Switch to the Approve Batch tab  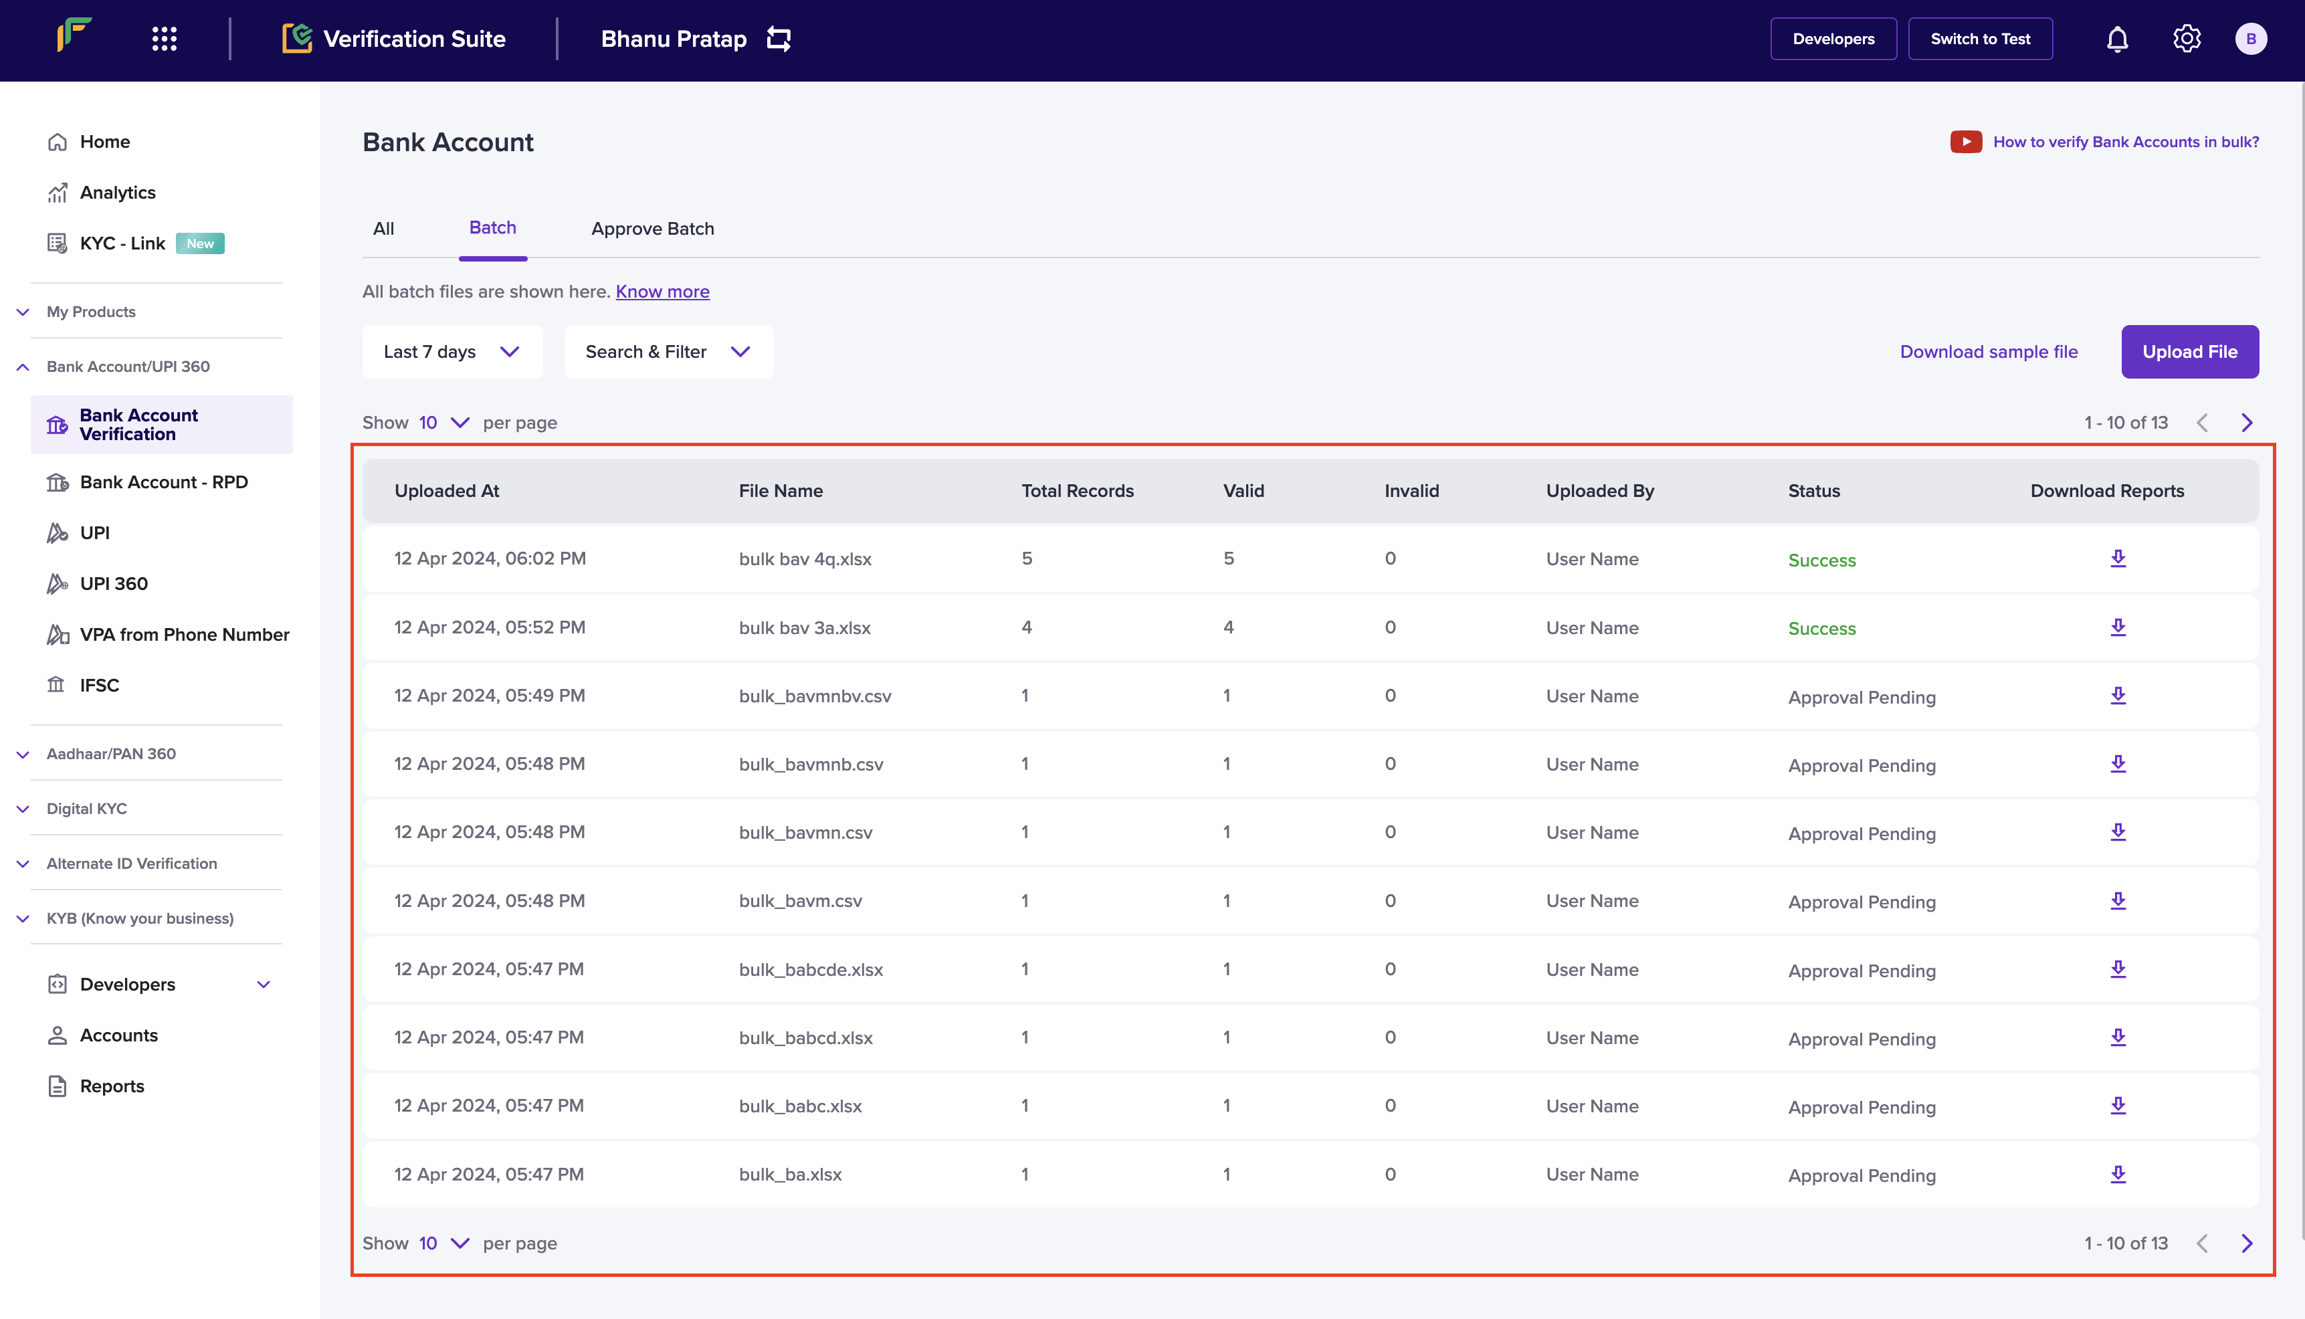click(652, 228)
